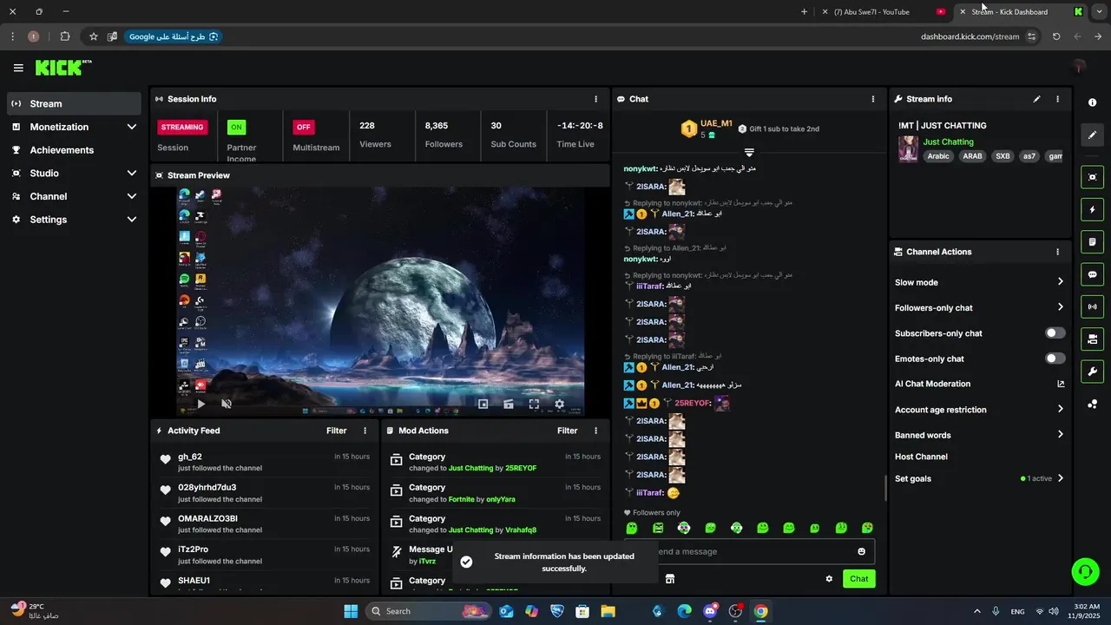
Task: Open Channel Actions three-dot options
Action: pos(1057,252)
